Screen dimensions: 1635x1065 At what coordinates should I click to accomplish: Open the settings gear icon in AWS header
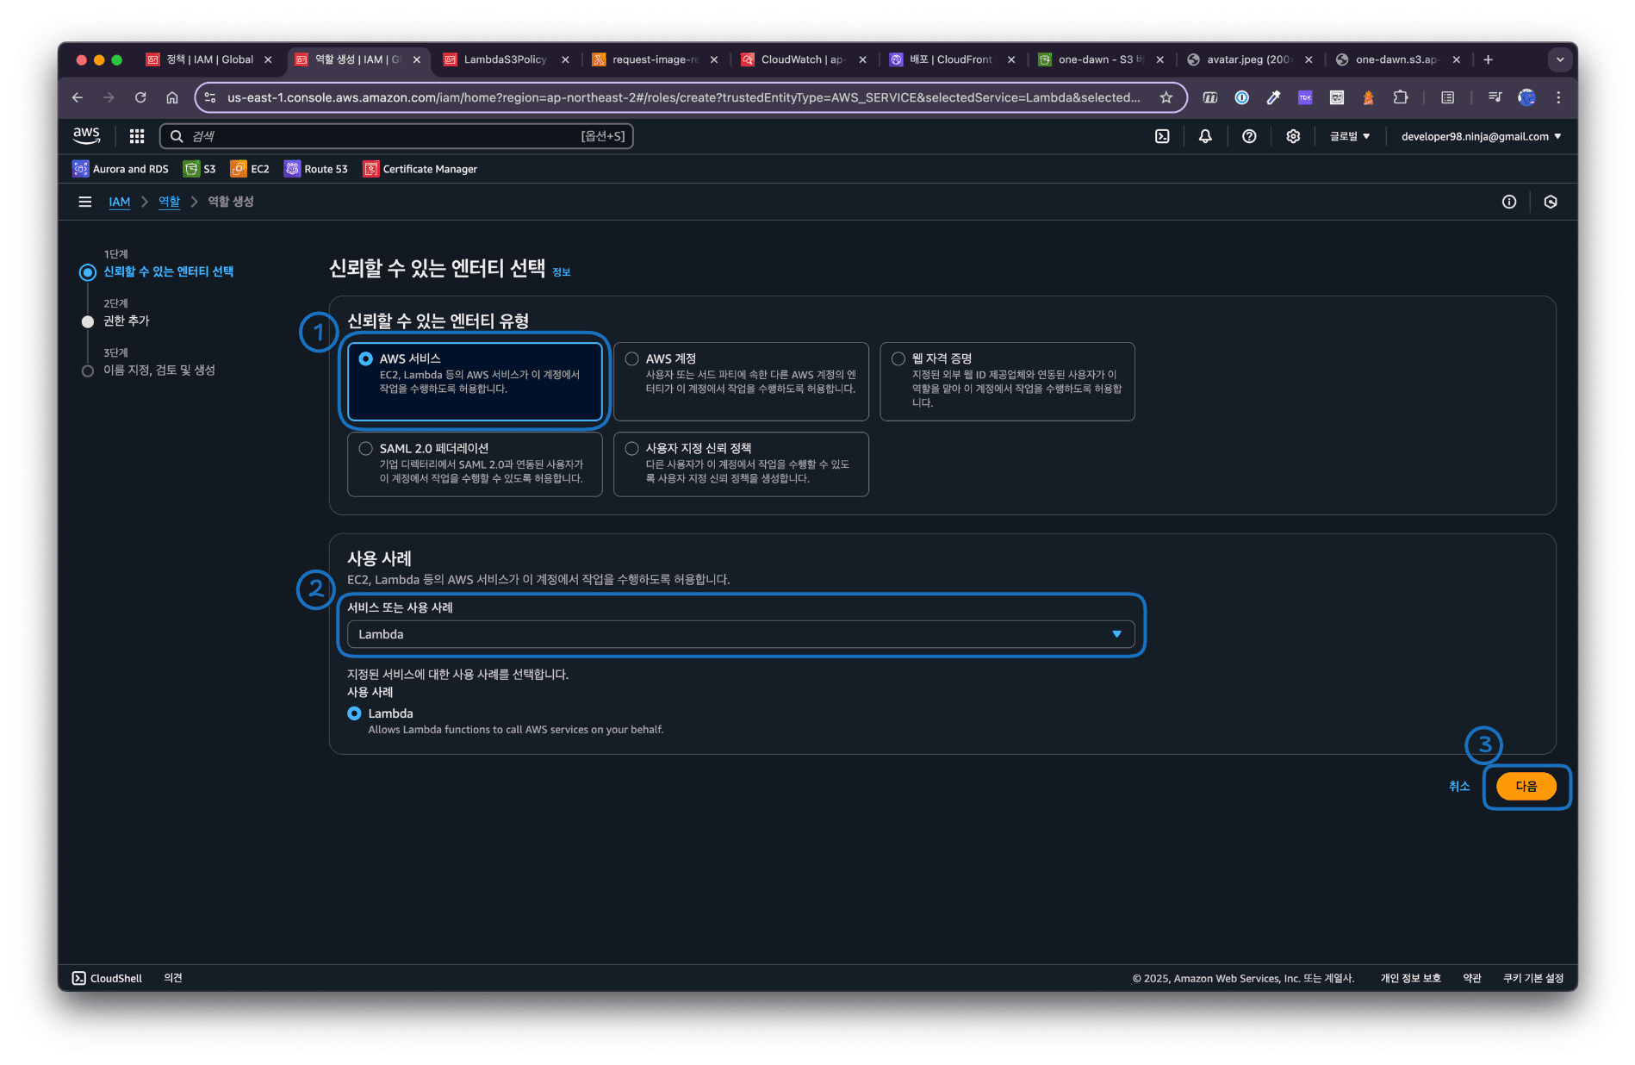(x=1293, y=136)
